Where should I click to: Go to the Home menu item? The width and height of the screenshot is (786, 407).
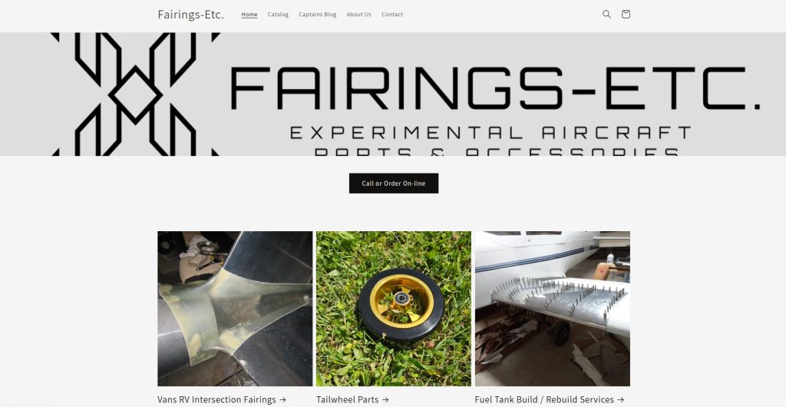tap(249, 15)
